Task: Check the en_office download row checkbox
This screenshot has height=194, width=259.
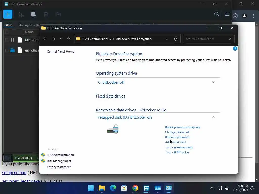Action: click(7, 50)
